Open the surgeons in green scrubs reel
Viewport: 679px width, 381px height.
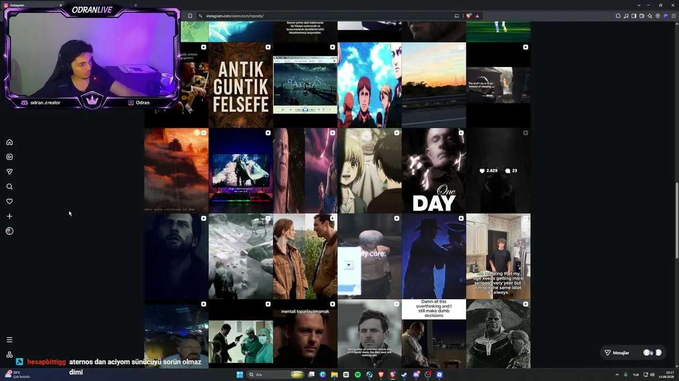pyautogui.click(x=241, y=334)
